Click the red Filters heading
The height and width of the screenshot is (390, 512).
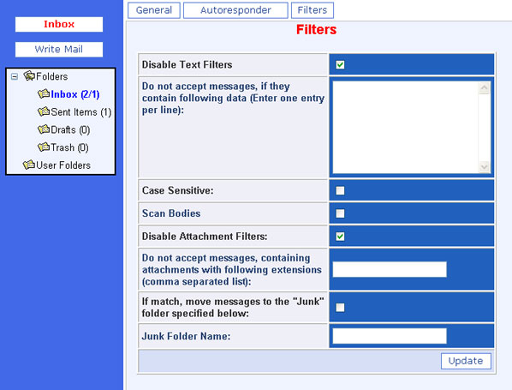click(316, 30)
